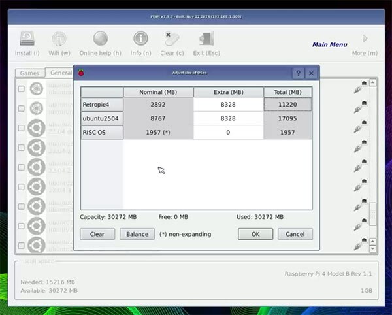Click the Nominal (MB) column header
392x315 pixels.
coord(158,92)
